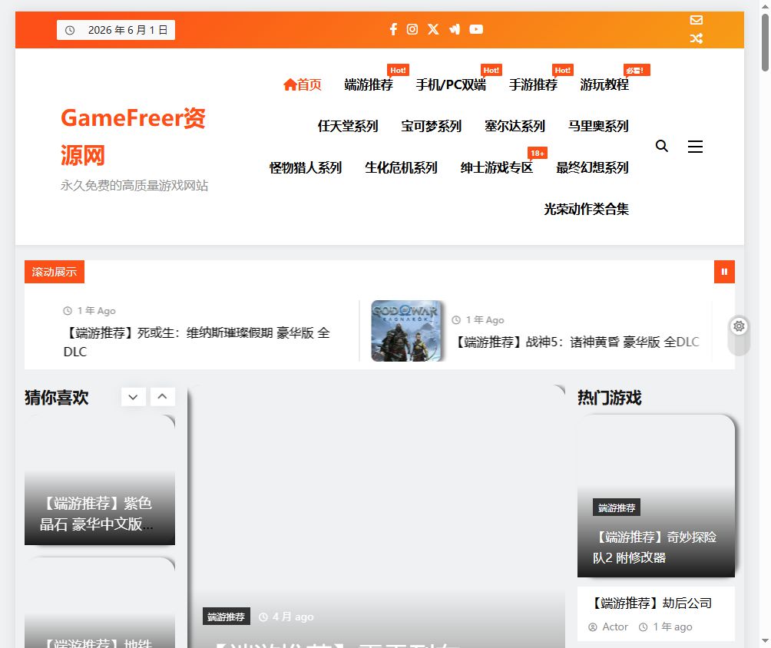The width and height of the screenshot is (771, 648).
Task: Click the 热门游戏 heading
Action: point(610,397)
